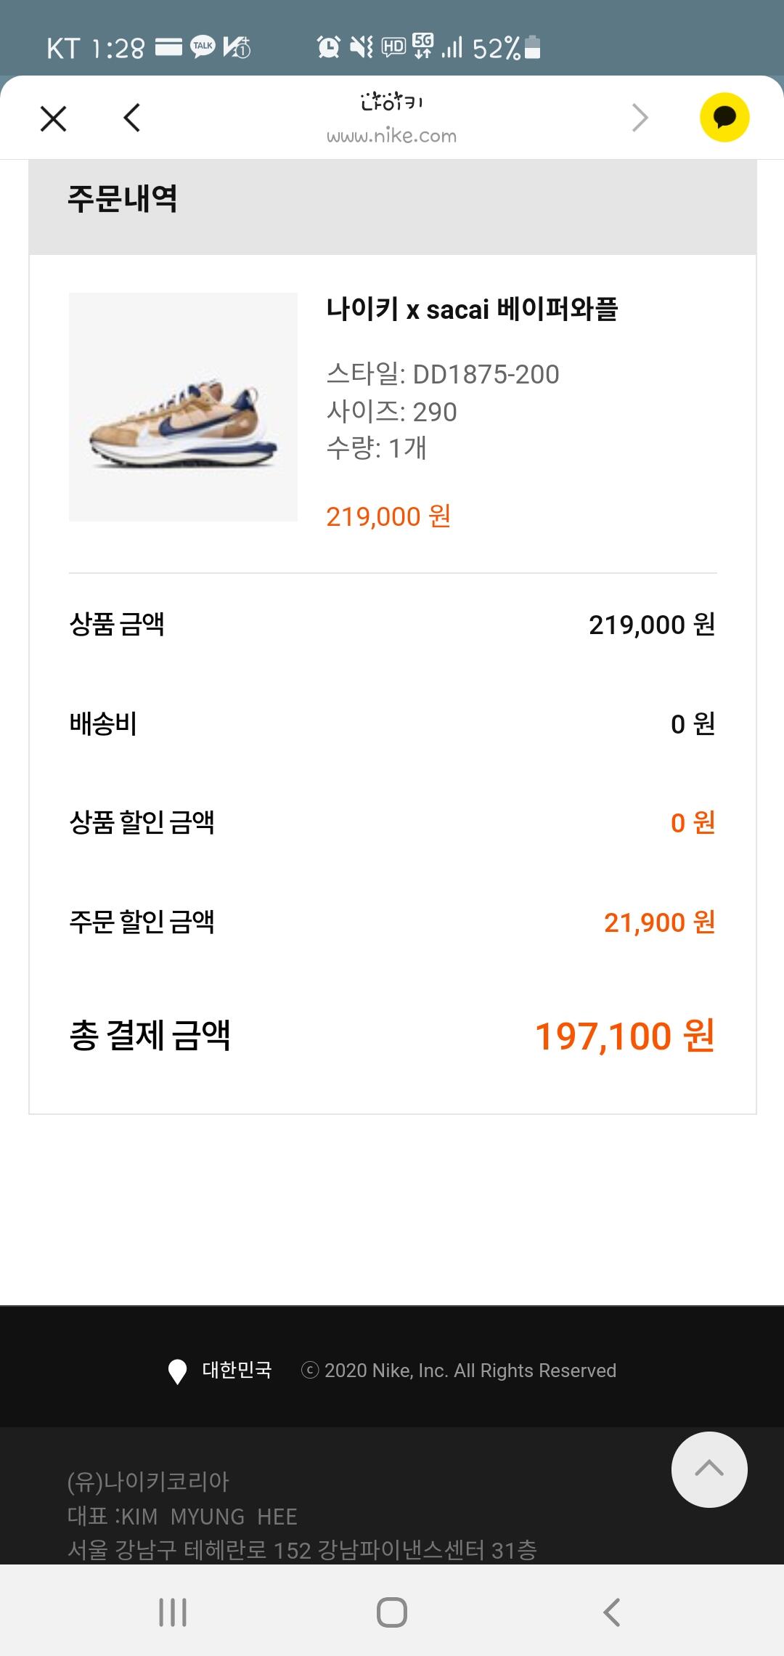Tap the Android back navigation button
784x1656 pixels.
pyautogui.click(x=612, y=1612)
